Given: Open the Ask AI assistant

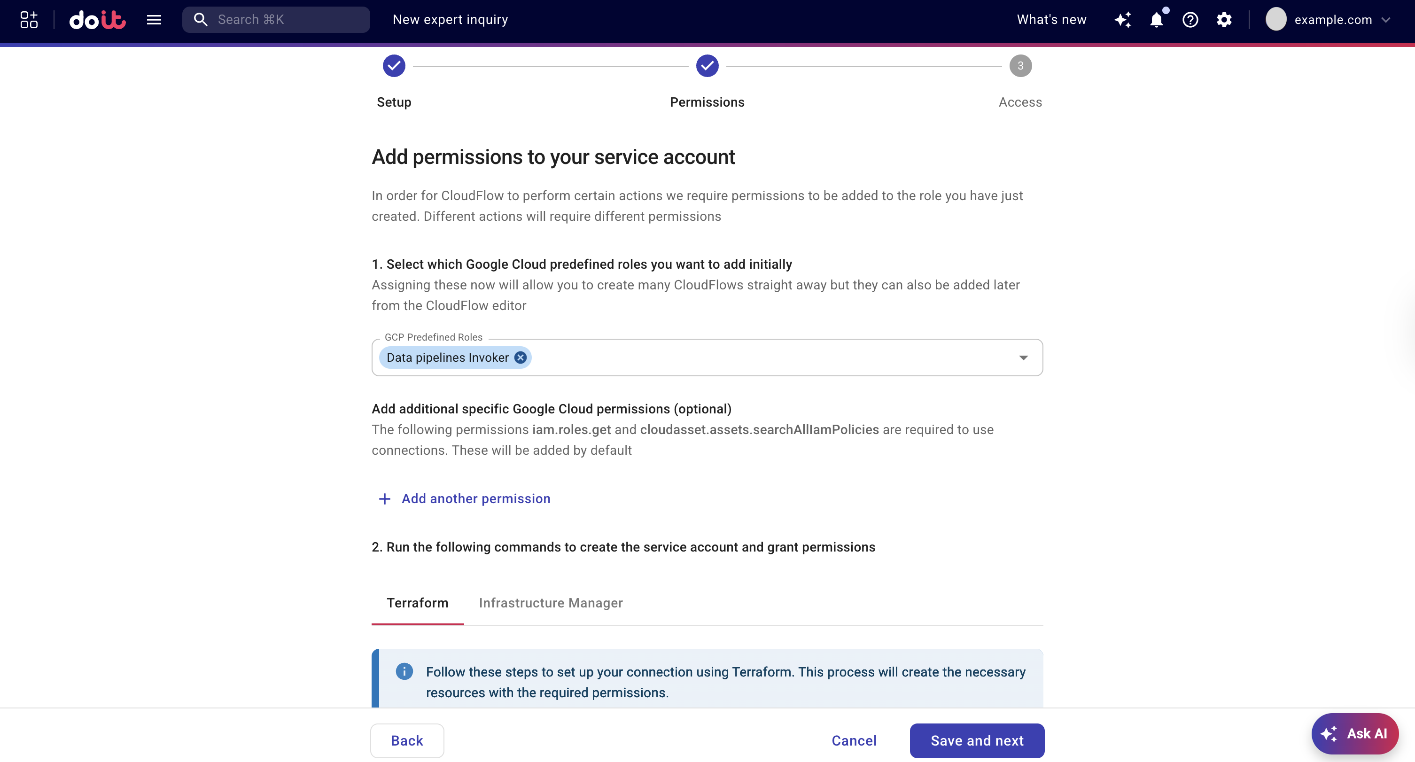Looking at the screenshot, I should tap(1354, 733).
